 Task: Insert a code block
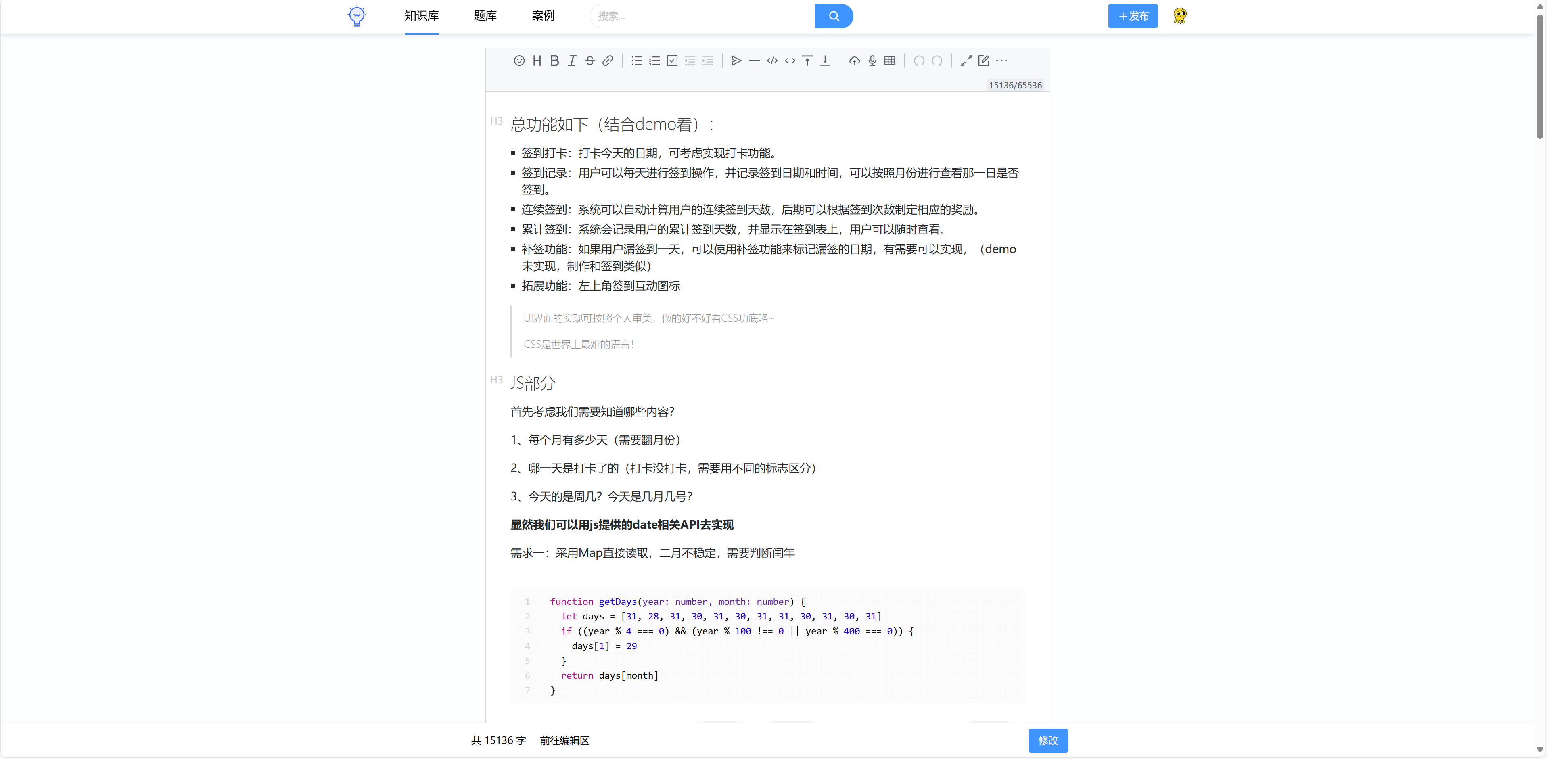pos(772,61)
